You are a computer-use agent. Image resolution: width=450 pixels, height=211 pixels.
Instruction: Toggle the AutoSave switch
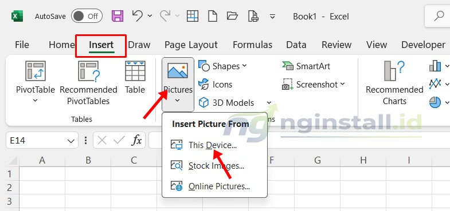click(x=87, y=16)
